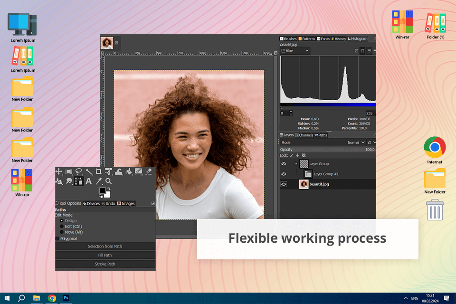The image size is (456, 304).
Task: Switch to the Channels tab
Action: click(x=304, y=135)
